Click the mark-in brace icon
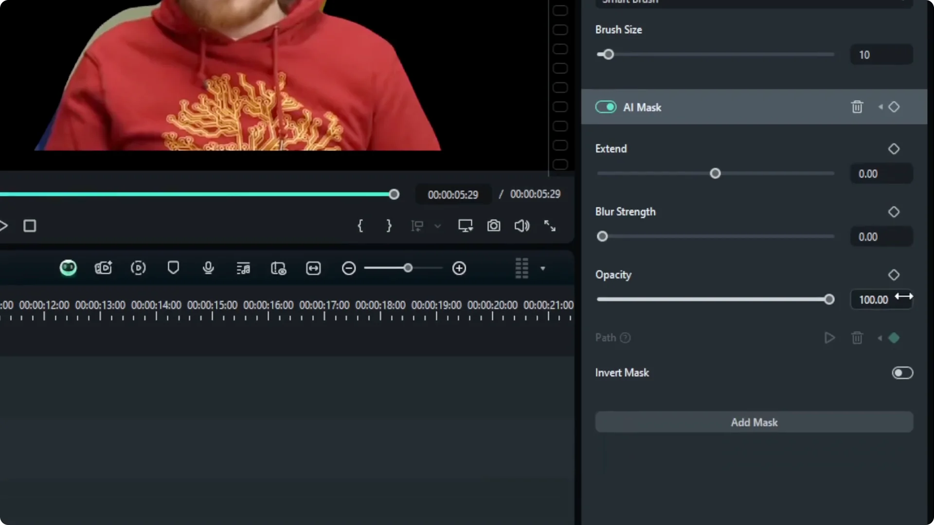The image size is (934, 525). pyautogui.click(x=360, y=226)
